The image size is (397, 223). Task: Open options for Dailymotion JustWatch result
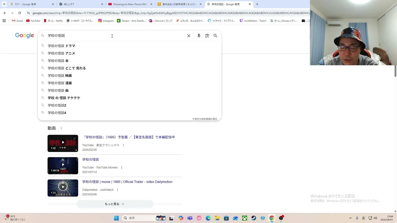click(117, 190)
